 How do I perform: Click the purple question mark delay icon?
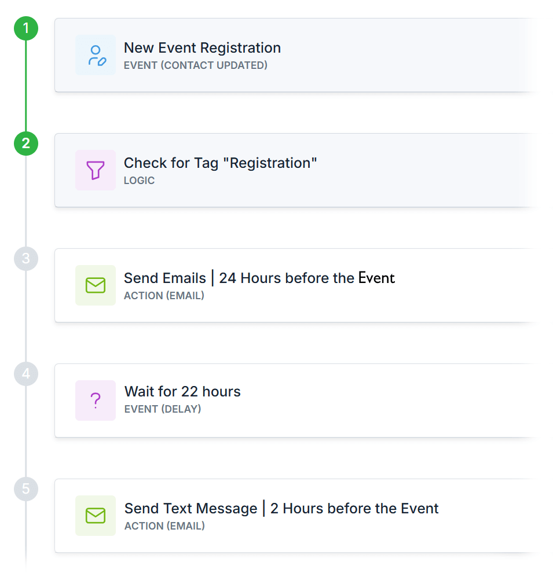(x=96, y=400)
